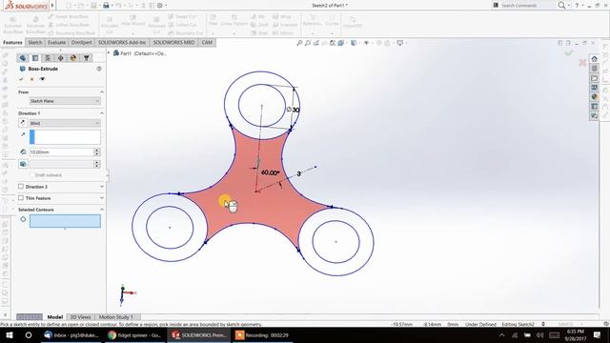Expand Part1 flyout tree arrow

[x=109, y=53]
